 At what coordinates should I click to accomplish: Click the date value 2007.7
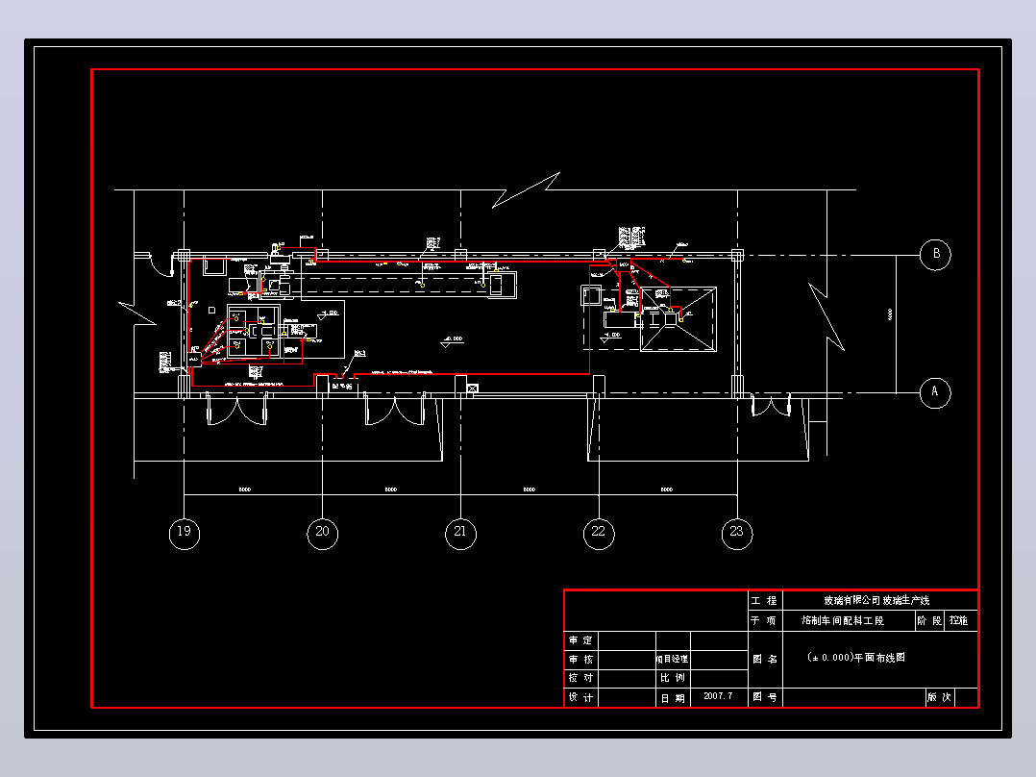(718, 696)
